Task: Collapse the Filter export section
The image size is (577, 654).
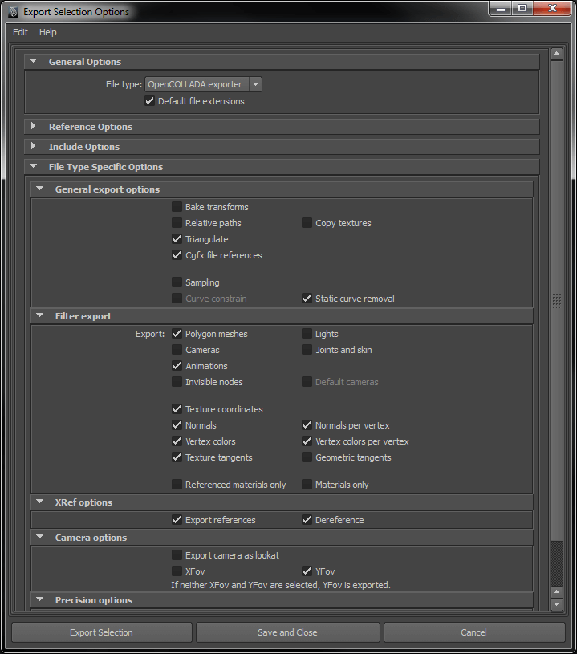Action: [39, 316]
